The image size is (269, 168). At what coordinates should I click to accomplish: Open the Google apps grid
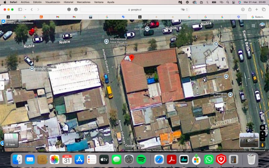point(253,26)
